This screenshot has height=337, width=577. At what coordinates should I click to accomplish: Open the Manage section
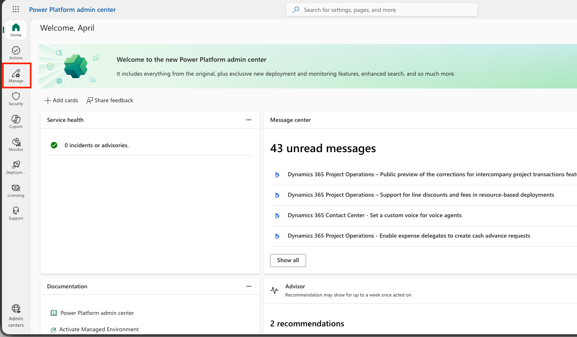pyautogui.click(x=16, y=76)
